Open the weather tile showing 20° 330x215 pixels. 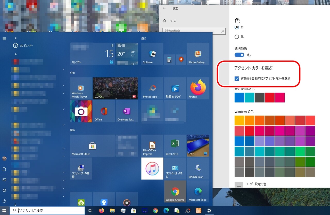pyautogui.click(x=127, y=54)
